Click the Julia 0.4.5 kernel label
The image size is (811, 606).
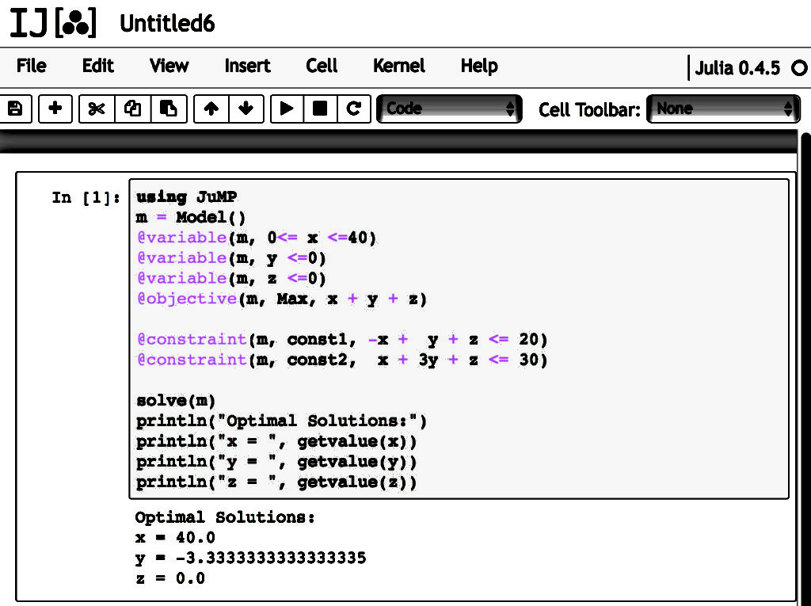(738, 69)
